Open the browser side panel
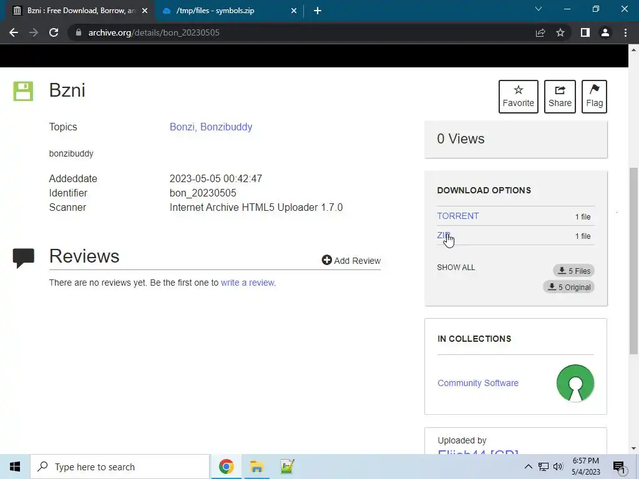This screenshot has height=479, width=639. pyautogui.click(x=585, y=32)
